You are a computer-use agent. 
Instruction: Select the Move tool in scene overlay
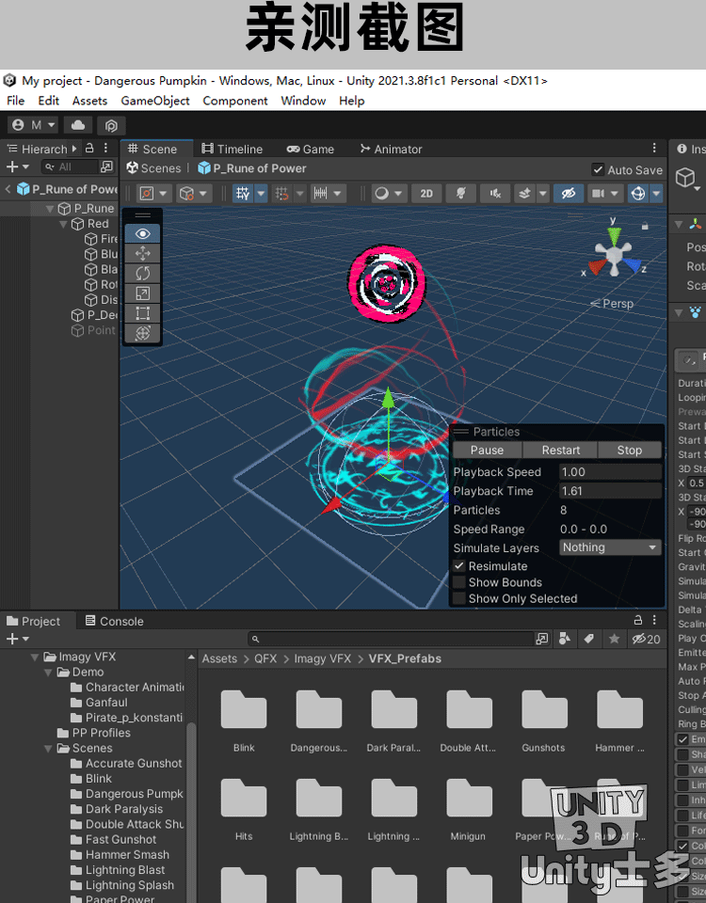143,254
